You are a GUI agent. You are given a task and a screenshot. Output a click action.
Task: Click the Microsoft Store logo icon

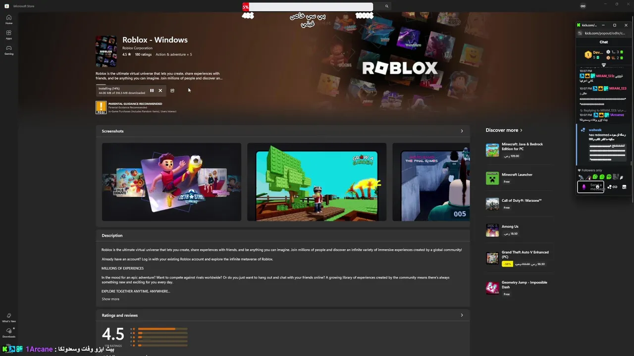pos(6,6)
